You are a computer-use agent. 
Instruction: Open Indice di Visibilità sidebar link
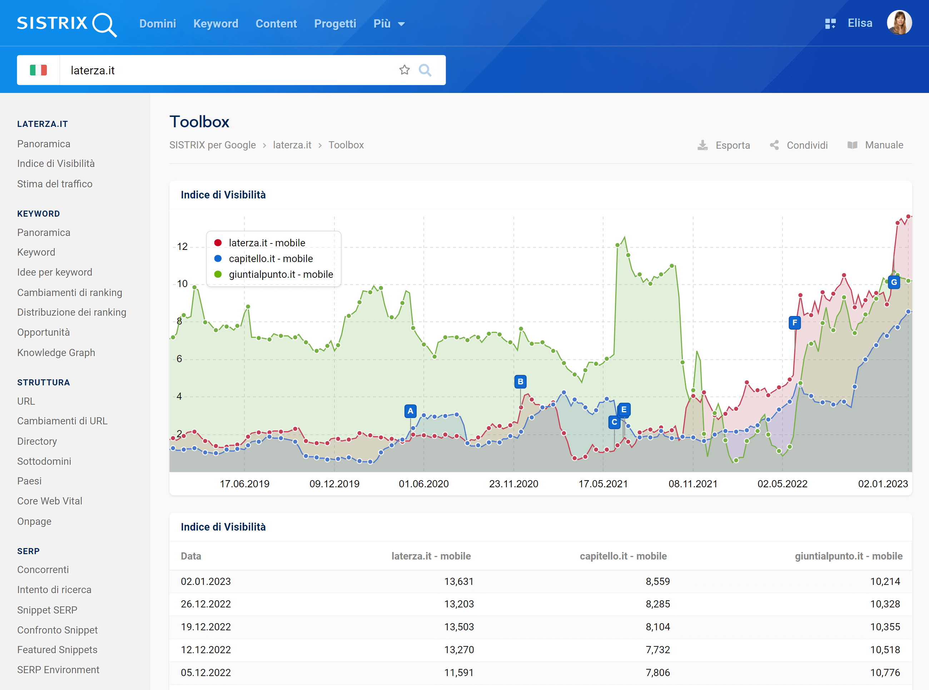[56, 163]
